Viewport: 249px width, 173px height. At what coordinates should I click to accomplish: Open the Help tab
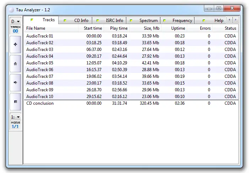(210, 21)
